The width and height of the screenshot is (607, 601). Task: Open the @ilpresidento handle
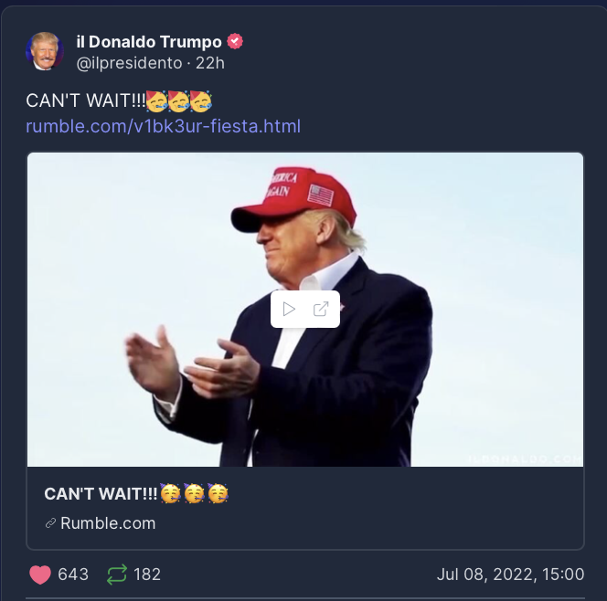click(x=129, y=63)
